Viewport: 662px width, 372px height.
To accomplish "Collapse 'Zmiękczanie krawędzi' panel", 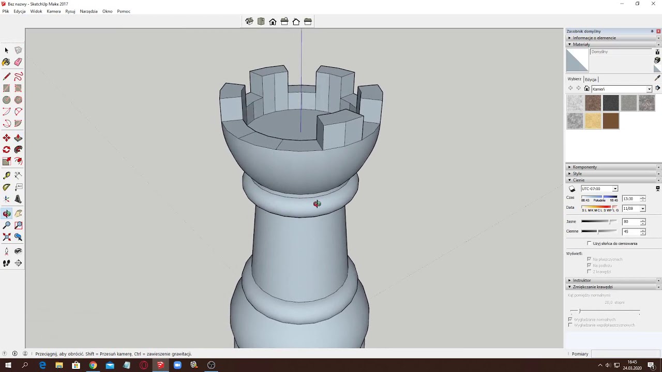I will pos(613,287).
